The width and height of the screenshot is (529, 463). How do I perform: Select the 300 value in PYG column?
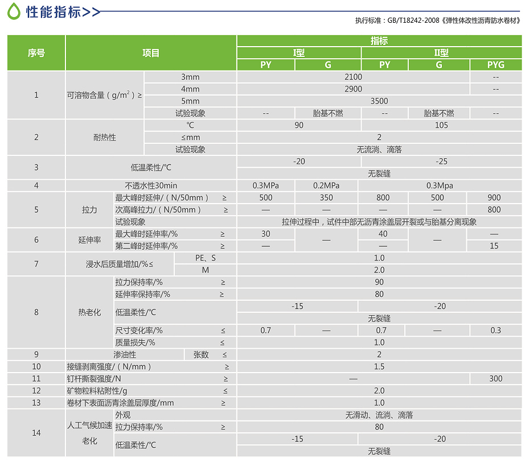point(495,379)
